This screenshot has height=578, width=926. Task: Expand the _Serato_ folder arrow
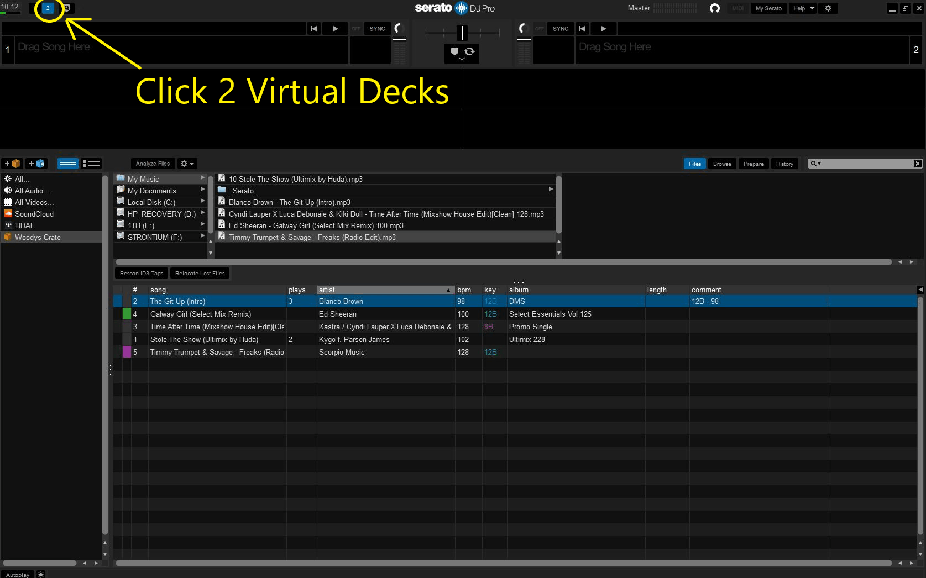(x=551, y=190)
